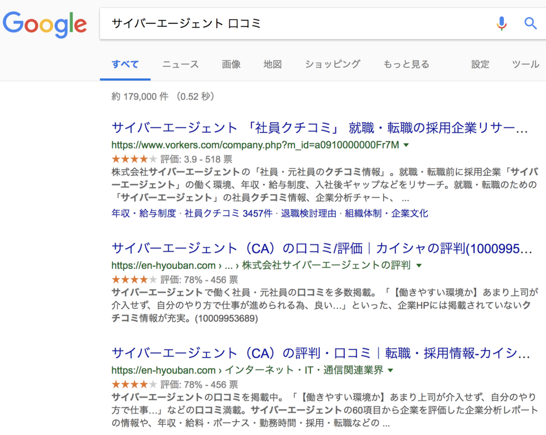
Task: Open the 評判・口コミ | 転職・採用情報 result title
Action: (320, 354)
